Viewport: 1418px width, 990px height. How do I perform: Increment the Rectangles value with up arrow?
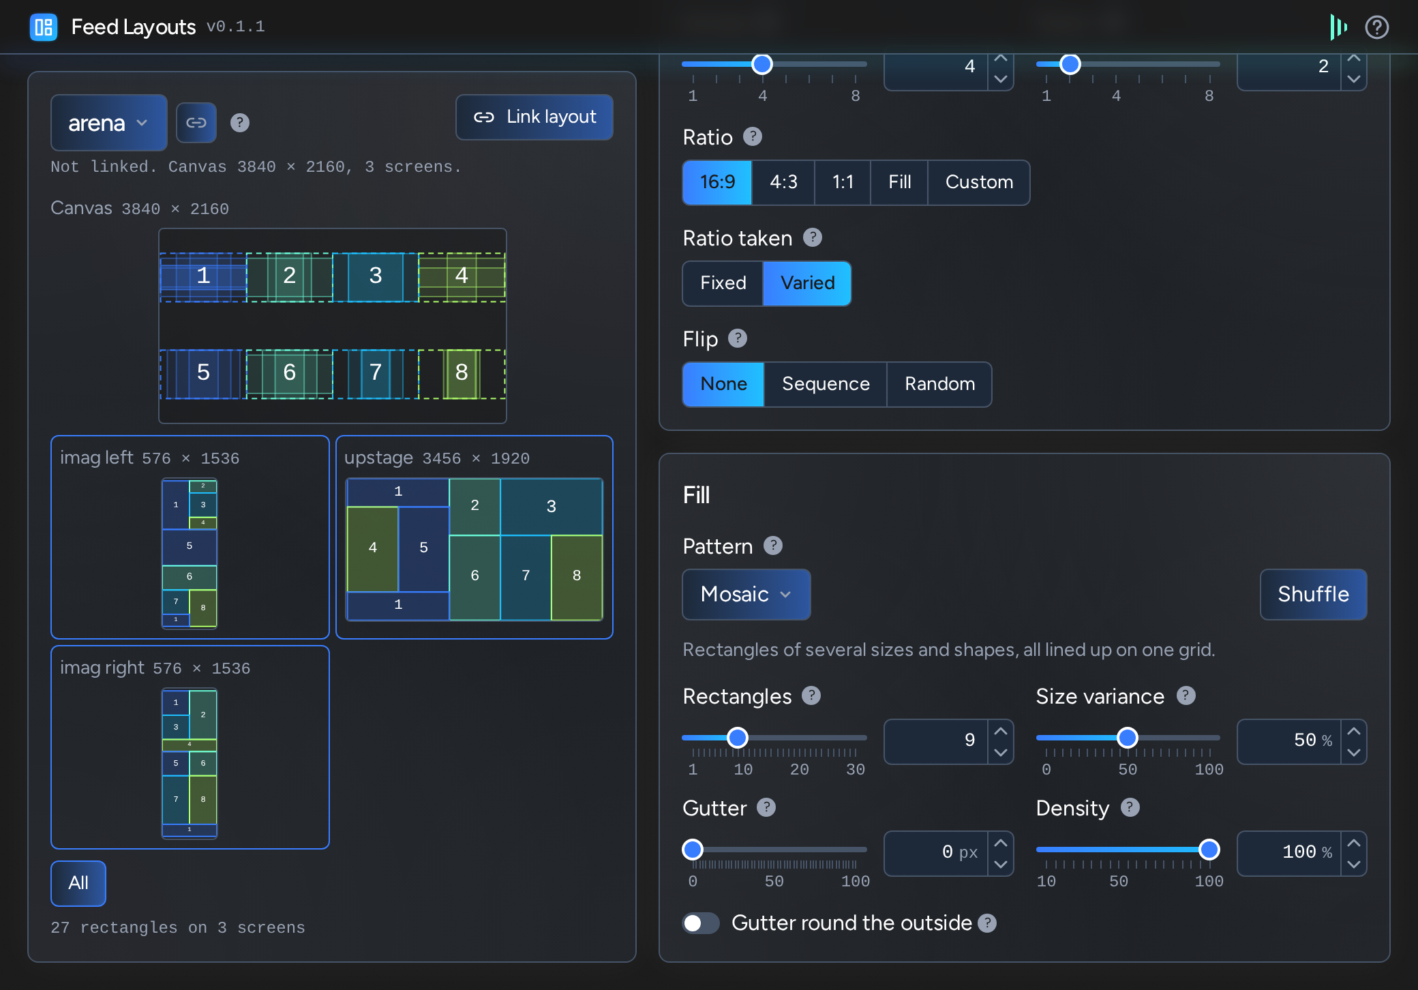[x=1001, y=731]
